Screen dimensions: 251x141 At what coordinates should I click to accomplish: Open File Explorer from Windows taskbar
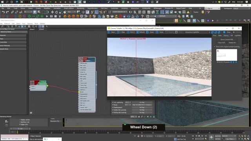click(22, 2)
